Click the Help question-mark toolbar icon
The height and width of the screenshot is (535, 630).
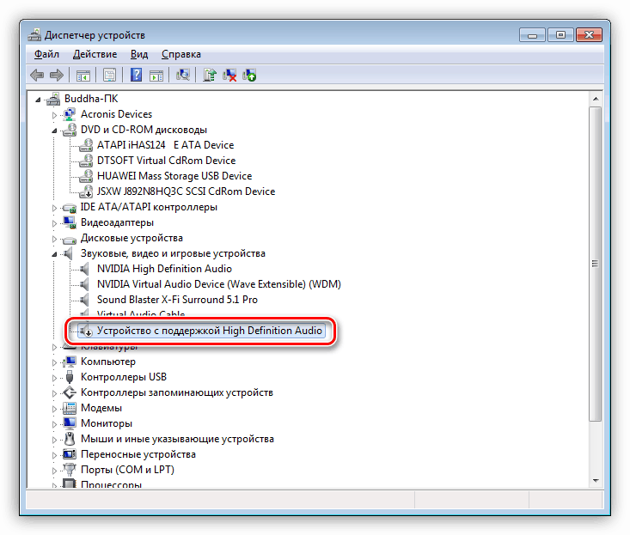click(x=136, y=75)
